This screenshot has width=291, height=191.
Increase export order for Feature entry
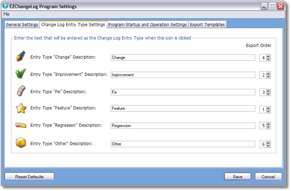click(268, 108)
